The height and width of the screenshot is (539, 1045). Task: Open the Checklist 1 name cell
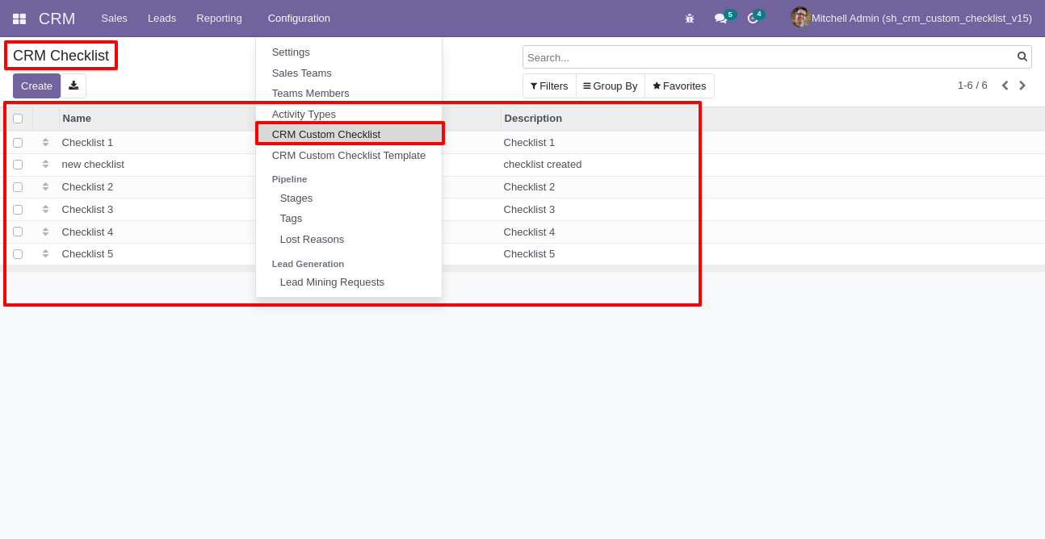point(87,143)
